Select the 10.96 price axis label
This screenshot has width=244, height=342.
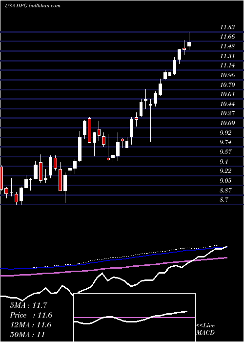[227, 75]
